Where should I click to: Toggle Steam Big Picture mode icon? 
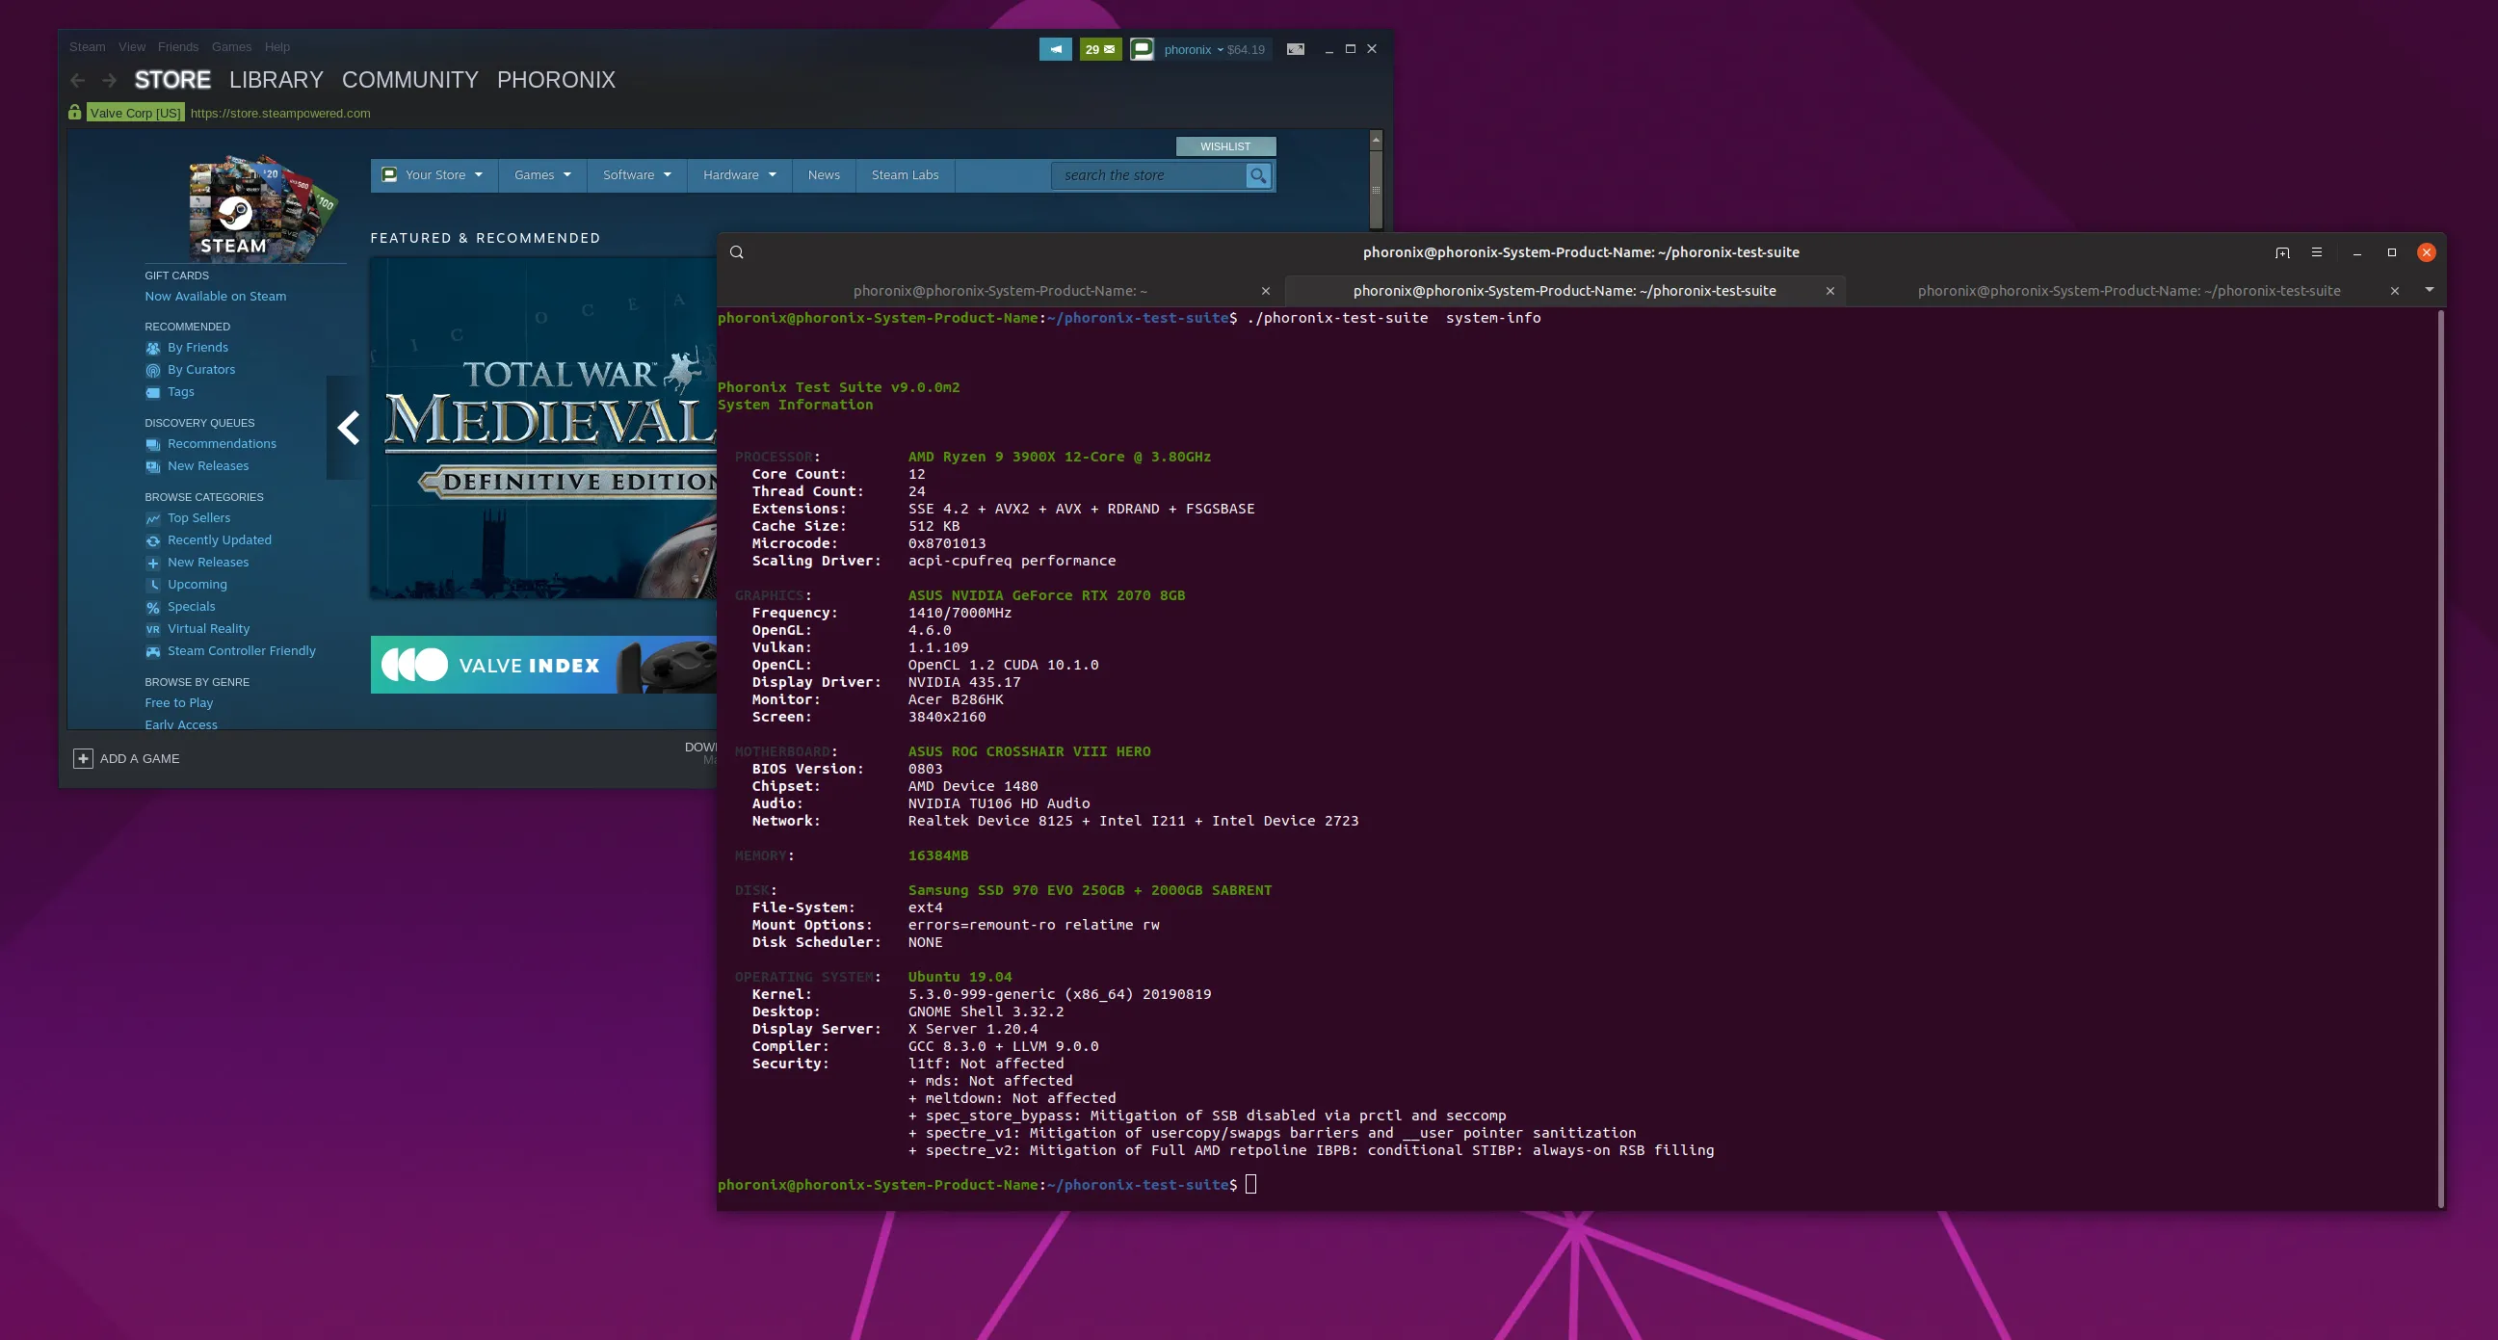(x=1295, y=49)
